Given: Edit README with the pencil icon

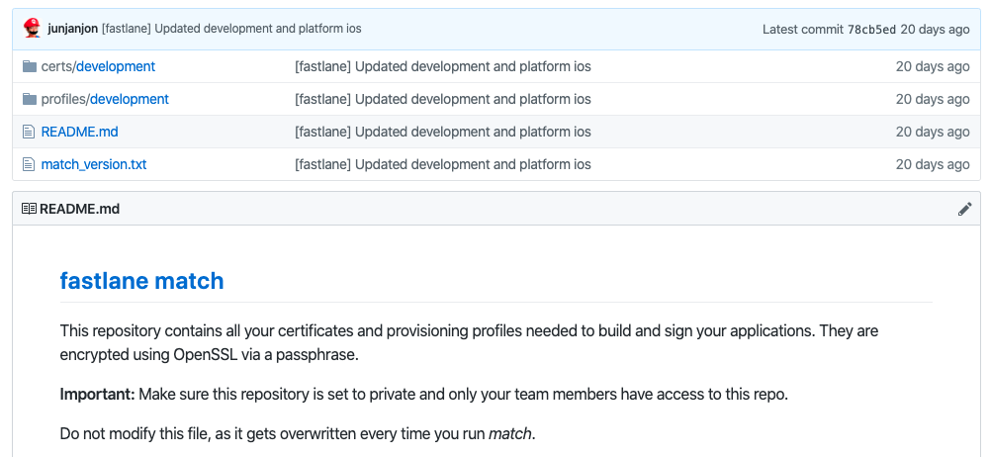Looking at the screenshot, I should pyautogui.click(x=964, y=209).
